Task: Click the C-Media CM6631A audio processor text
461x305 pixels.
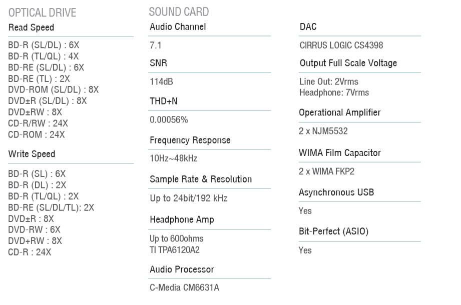Action: [184, 287]
